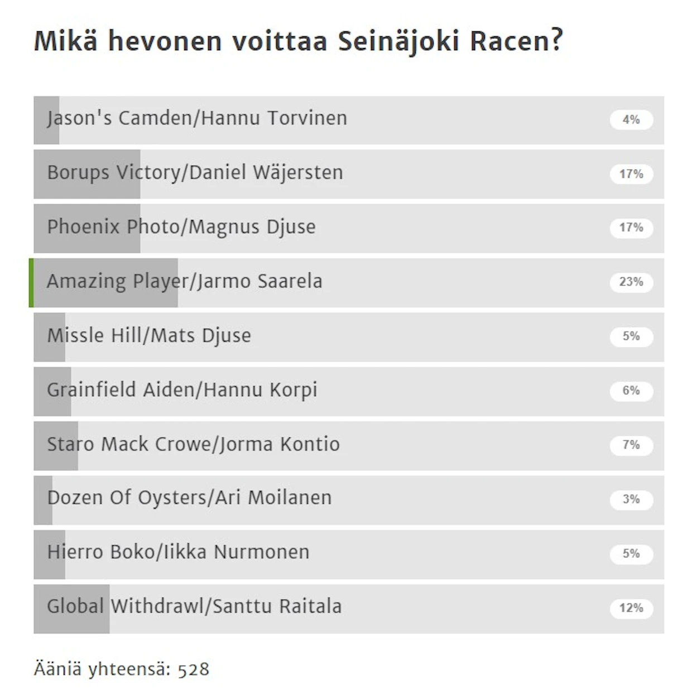Click the 7% badge for Staro Mack Crowe
Viewport: 692px width, 698px height.
(631, 445)
